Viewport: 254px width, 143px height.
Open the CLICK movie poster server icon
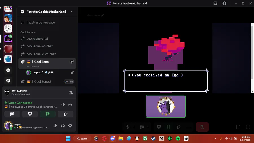pos(8,18)
